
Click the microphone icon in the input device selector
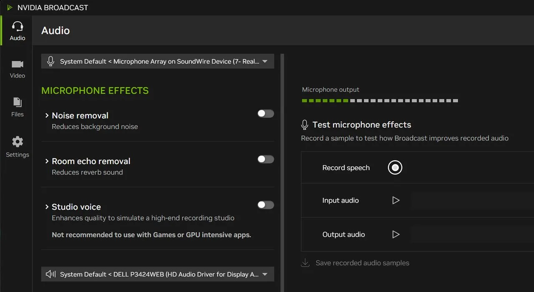coord(51,61)
